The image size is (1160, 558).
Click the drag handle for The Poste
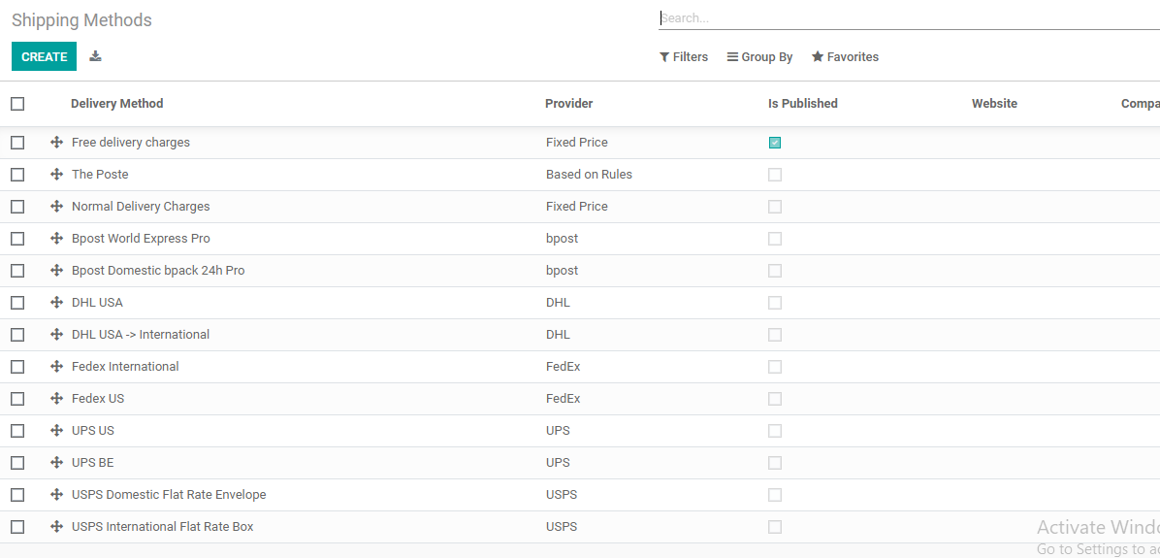(x=57, y=175)
